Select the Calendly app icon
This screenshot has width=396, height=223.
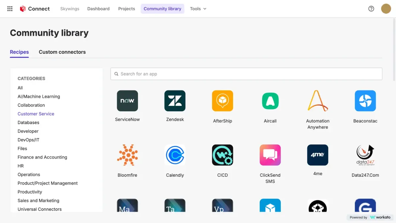(x=175, y=155)
